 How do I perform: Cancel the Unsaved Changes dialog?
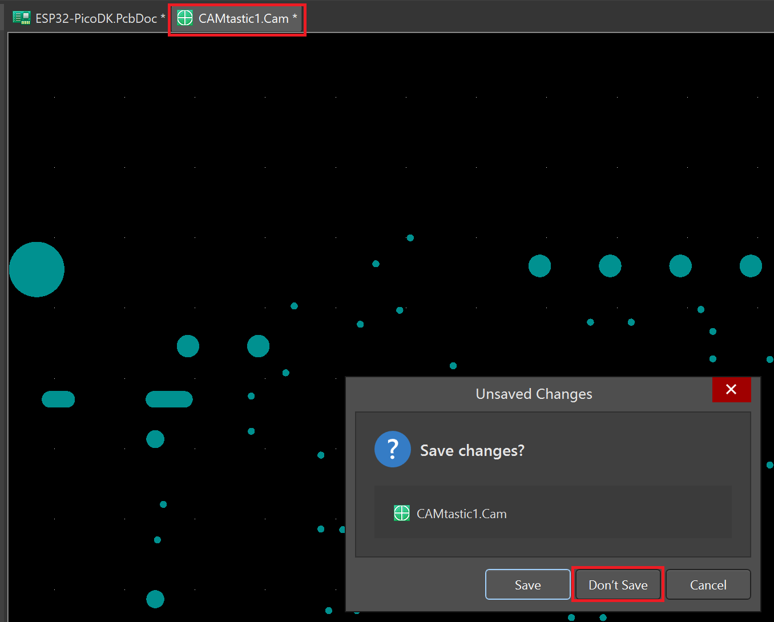point(708,585)
